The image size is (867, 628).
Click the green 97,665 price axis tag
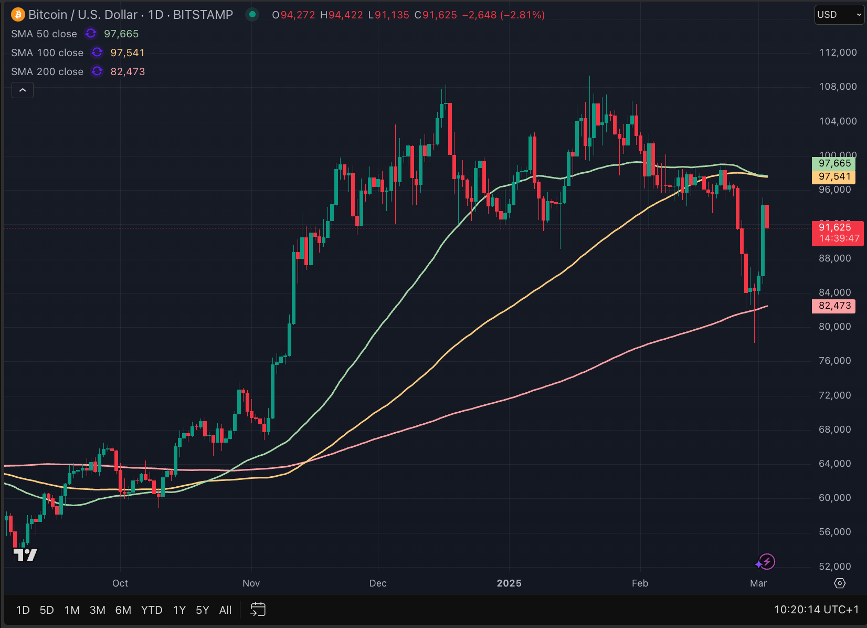pos(834,163)
